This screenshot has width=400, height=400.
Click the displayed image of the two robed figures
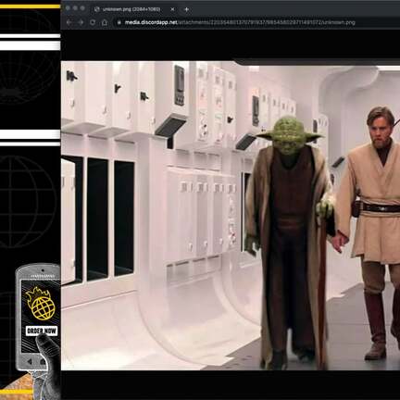(231, 216)
